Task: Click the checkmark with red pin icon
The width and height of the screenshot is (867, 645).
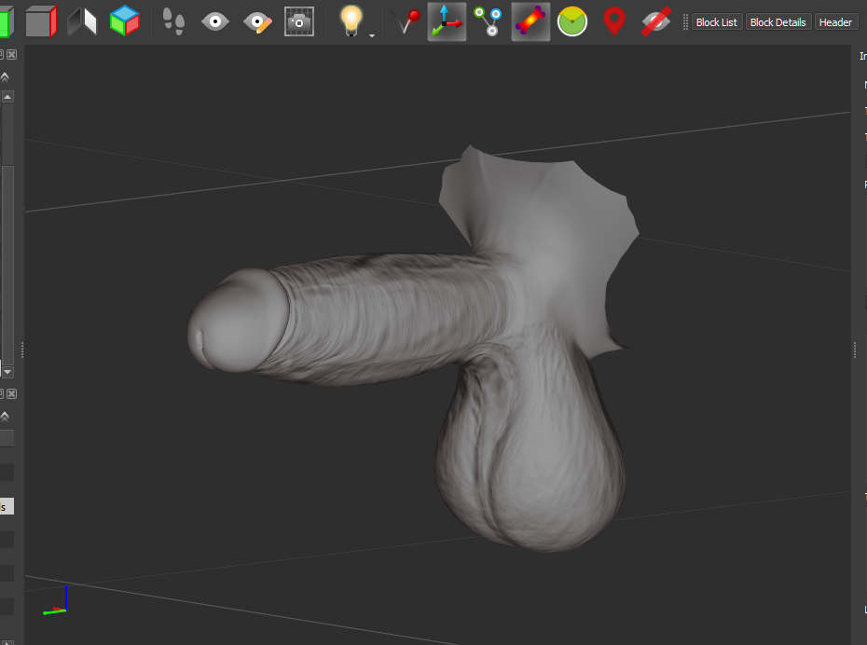Action: [406, 21]
